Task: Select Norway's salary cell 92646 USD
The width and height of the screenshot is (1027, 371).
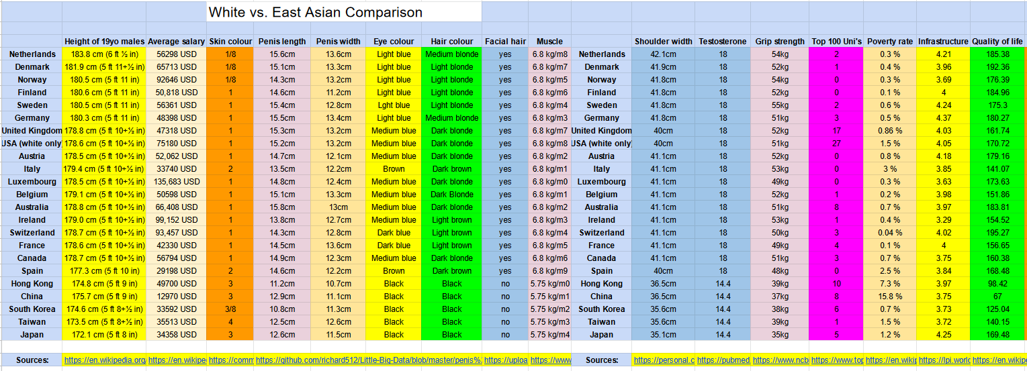Action: pyautogui.click(x=176, y=80)
